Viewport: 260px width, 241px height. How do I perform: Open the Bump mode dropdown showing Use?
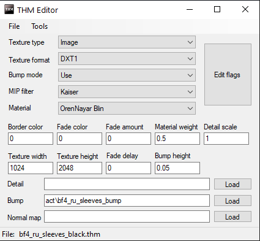(x=127, y=75)
